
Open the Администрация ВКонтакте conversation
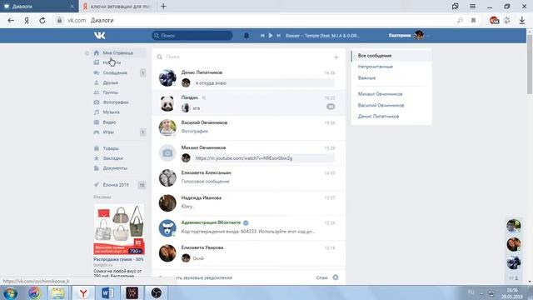pyautogui.click(x=248, y=227)
